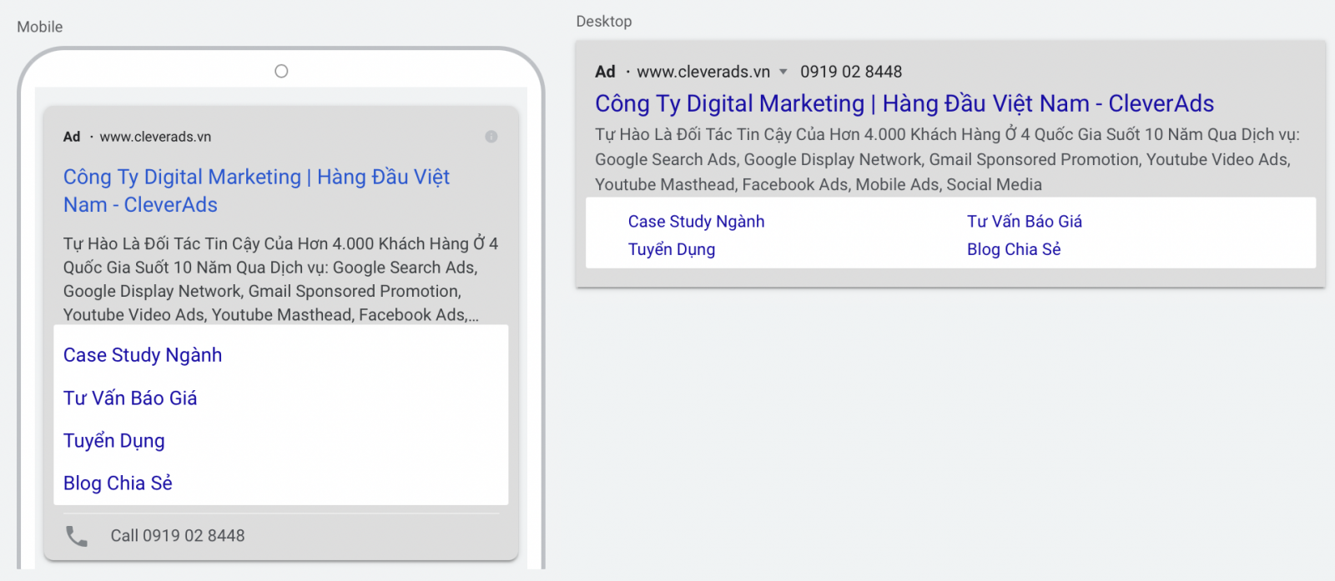The width and height of the screenshot is (1335, 581).
Task: Click the Ad badge in mobile preview
Action: click(72, 137)
